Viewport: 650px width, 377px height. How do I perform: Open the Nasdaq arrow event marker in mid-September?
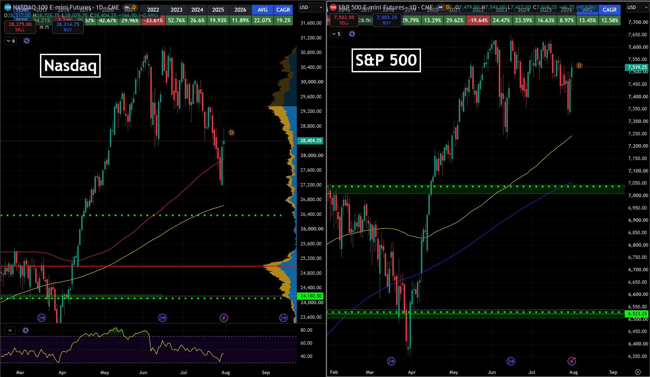(x=283, y=318)
